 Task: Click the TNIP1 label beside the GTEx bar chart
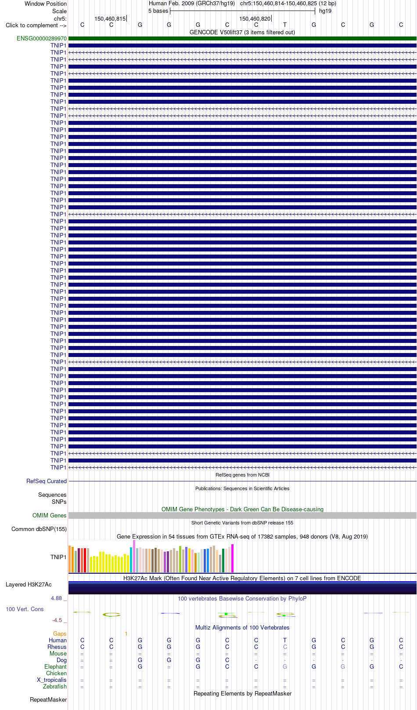coord(58,557)
